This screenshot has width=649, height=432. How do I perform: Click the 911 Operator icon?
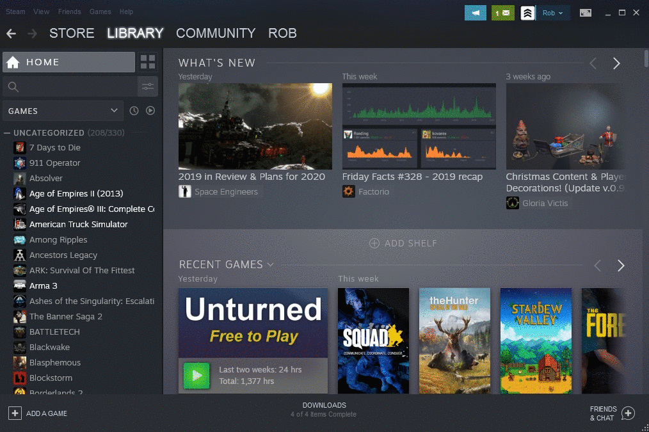pyautogui.click(x=19, y=163)
